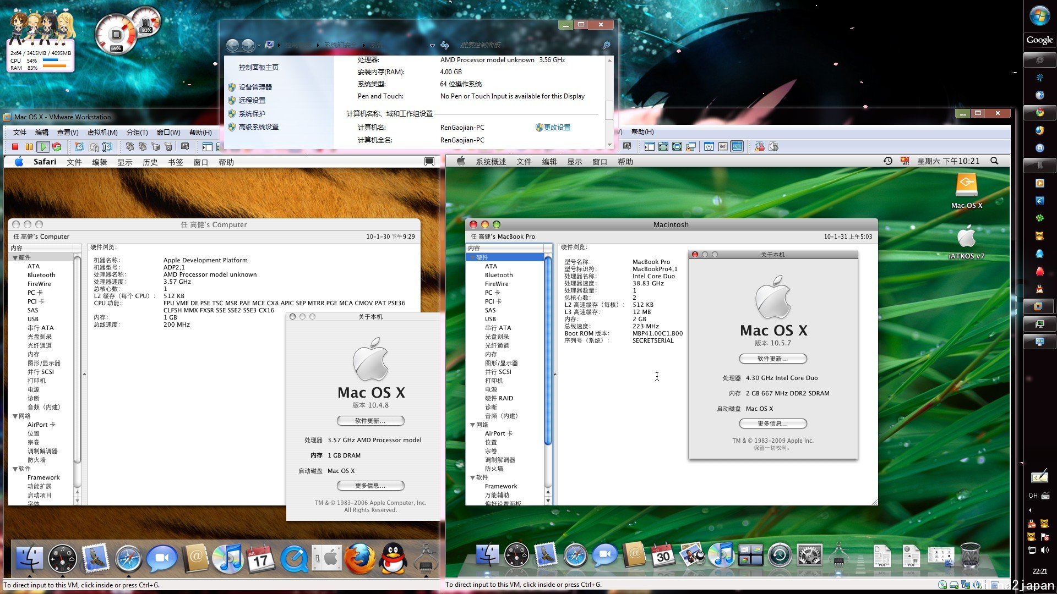
Task: Open 书签 menu in Safari menu bar
Action: [x=176, y=162]
